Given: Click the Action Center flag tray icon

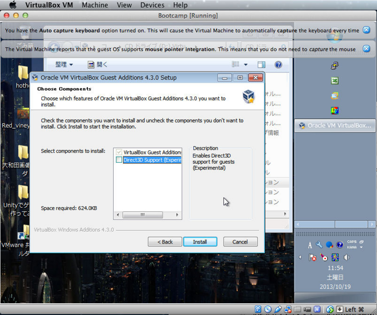Looking at the screenshot, I should (x=312, y=258).
